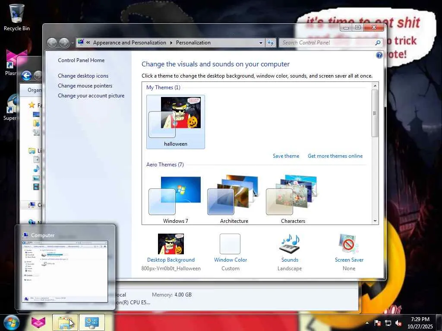Open the Screen Saver settings icon

pyautogui.click(x=349, y=244)
